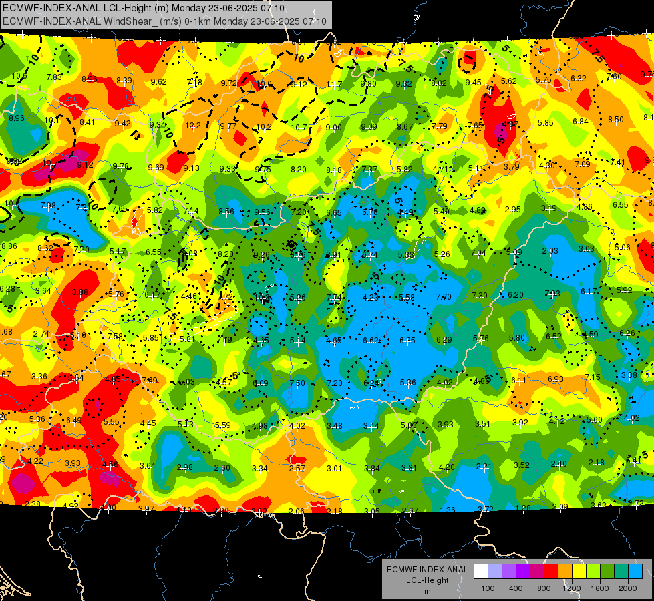Click the map value 1.72
654x601 pixels.
pyautogui.click(x=226, y=297)
